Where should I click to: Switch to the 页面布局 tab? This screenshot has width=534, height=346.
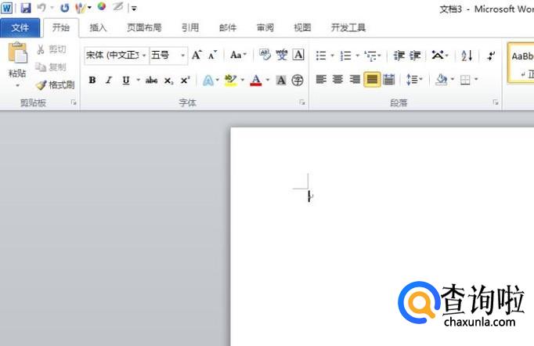pyautogui.click(x=144, y=27)
